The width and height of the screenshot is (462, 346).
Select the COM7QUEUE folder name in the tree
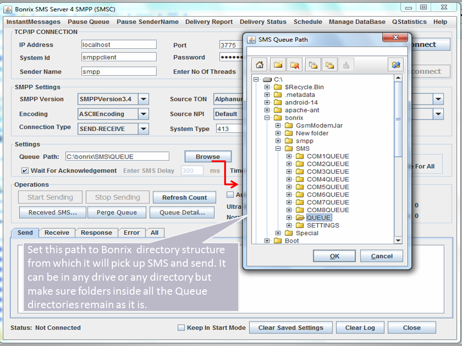click(x=328, y=202)
